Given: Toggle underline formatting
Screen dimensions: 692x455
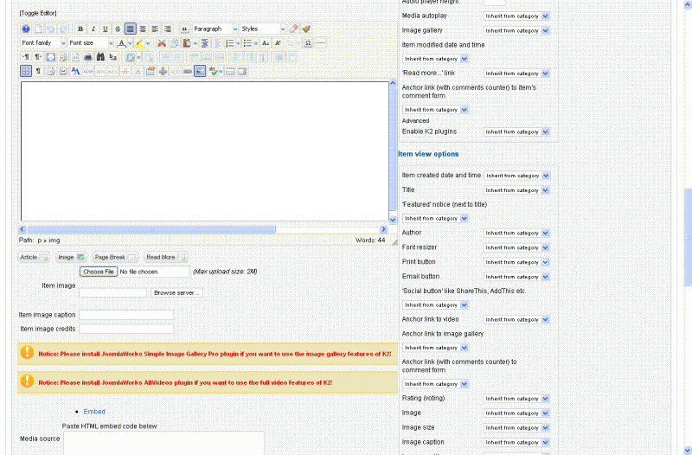Looking at the screenshot, I should click(x=105, y=29).
